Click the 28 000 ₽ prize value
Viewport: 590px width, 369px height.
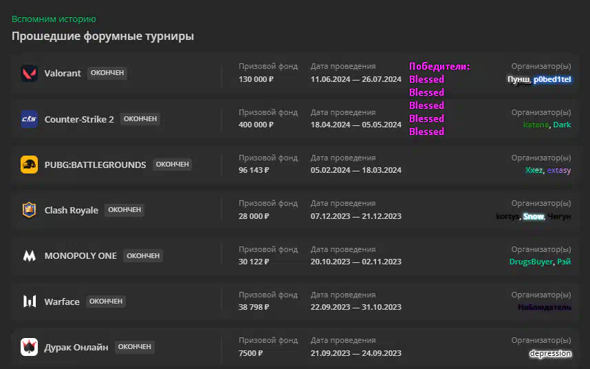pos(254,216)
